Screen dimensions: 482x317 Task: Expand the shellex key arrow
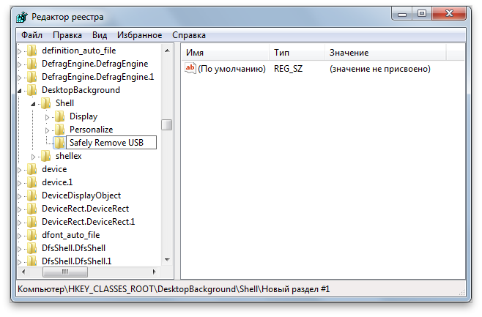34,157
